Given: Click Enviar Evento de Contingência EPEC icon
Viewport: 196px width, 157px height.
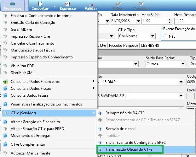Looking at the screenshot, I should (x=100, y=143).
